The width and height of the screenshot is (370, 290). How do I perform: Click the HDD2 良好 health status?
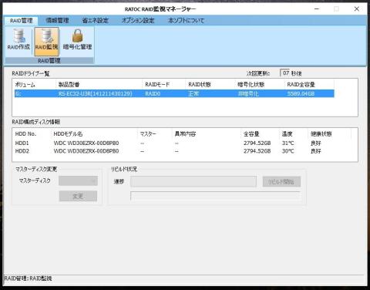pyautogui.click(x=316, y=151)
